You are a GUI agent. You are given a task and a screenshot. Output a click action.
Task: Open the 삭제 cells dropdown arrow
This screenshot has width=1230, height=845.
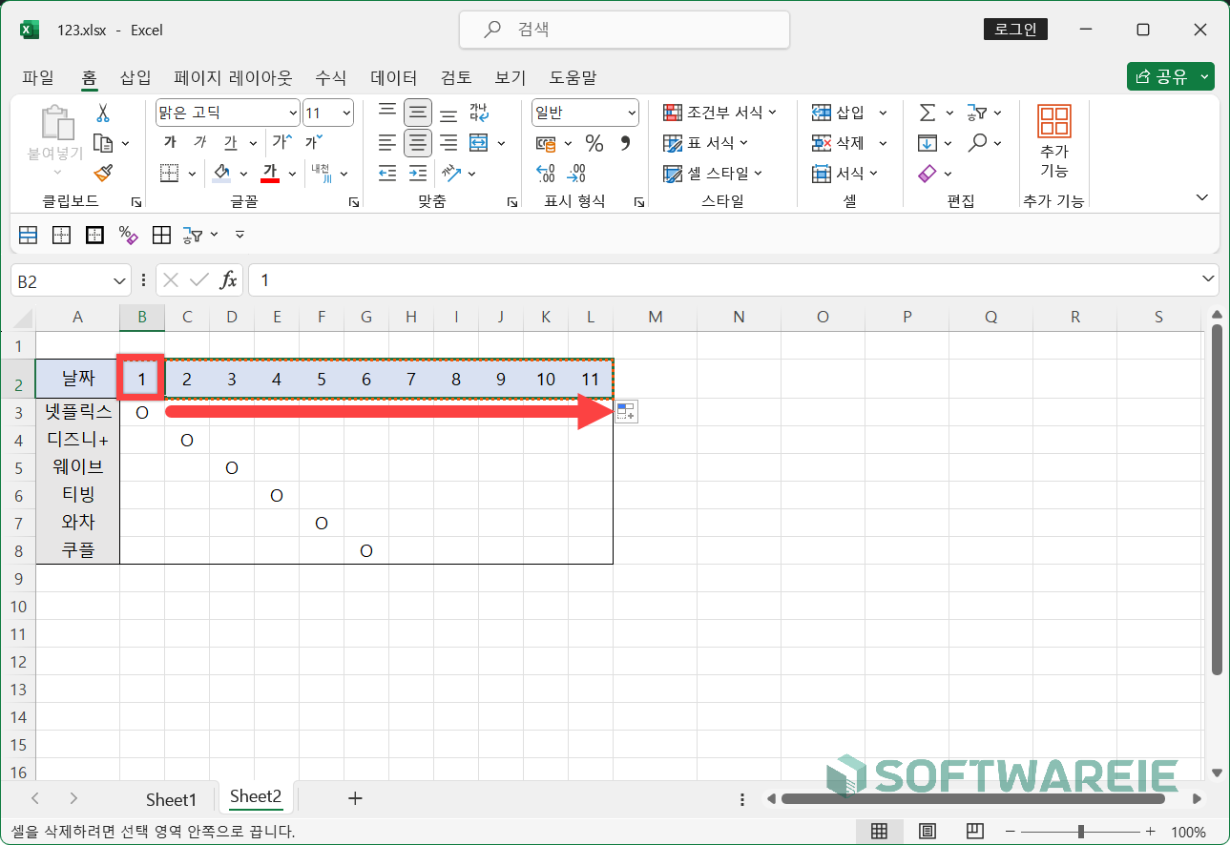(883, 143)
